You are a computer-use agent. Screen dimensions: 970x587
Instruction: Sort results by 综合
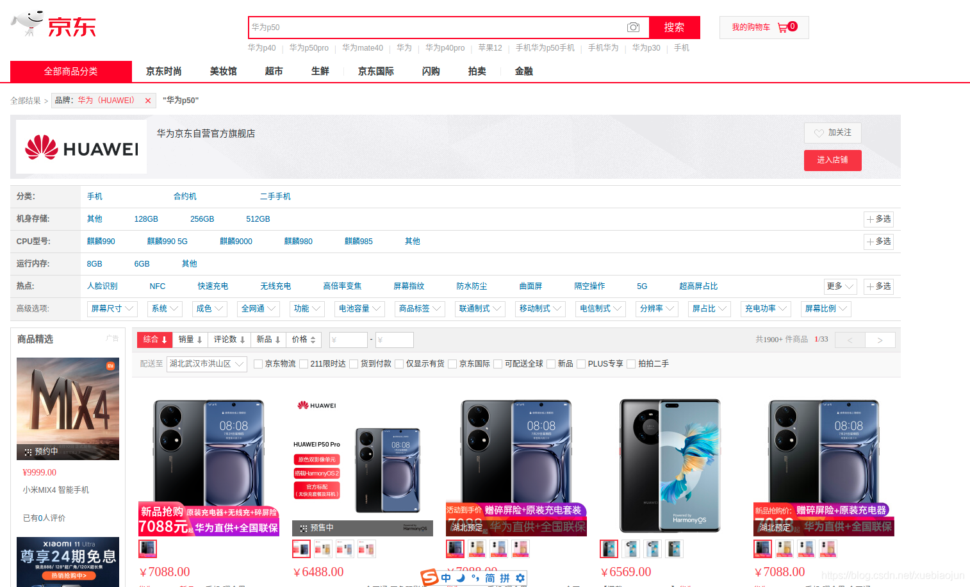[x=154, y=340]
